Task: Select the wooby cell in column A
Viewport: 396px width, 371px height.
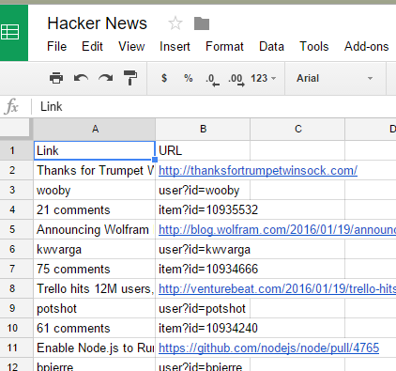Action: tap(94, 191)
